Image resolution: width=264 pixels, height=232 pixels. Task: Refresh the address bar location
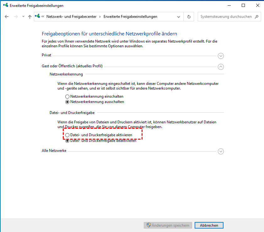[x=189, y=17]
